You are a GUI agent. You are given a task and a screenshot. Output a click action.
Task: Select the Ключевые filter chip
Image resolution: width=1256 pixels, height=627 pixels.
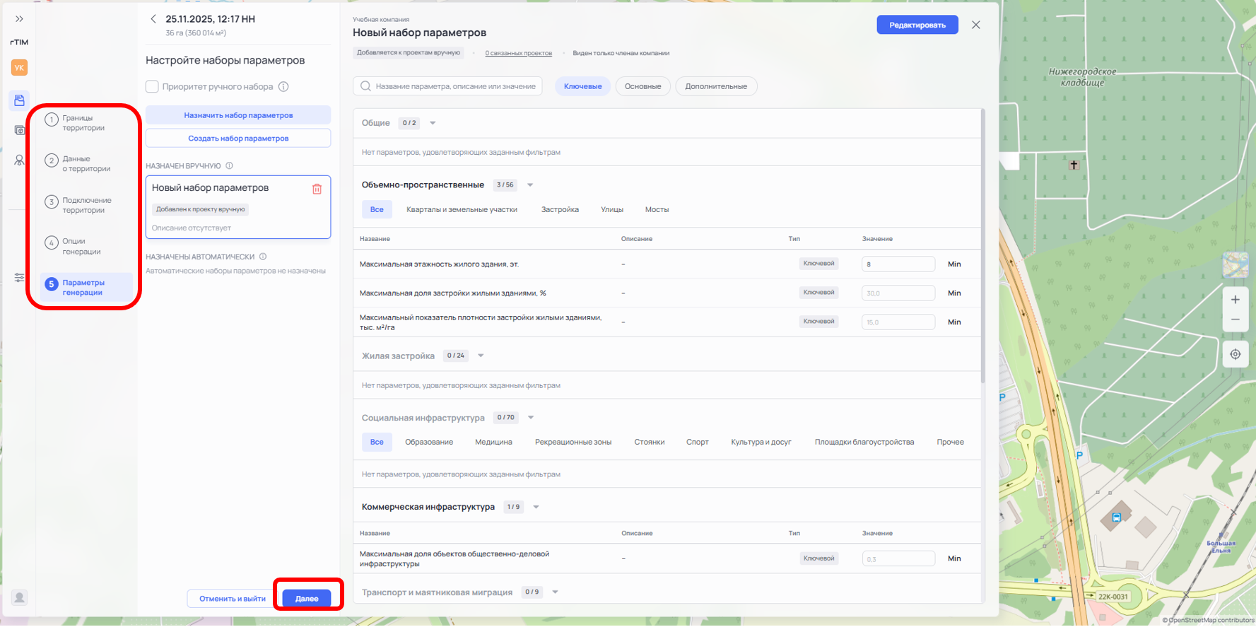[582, 86]
